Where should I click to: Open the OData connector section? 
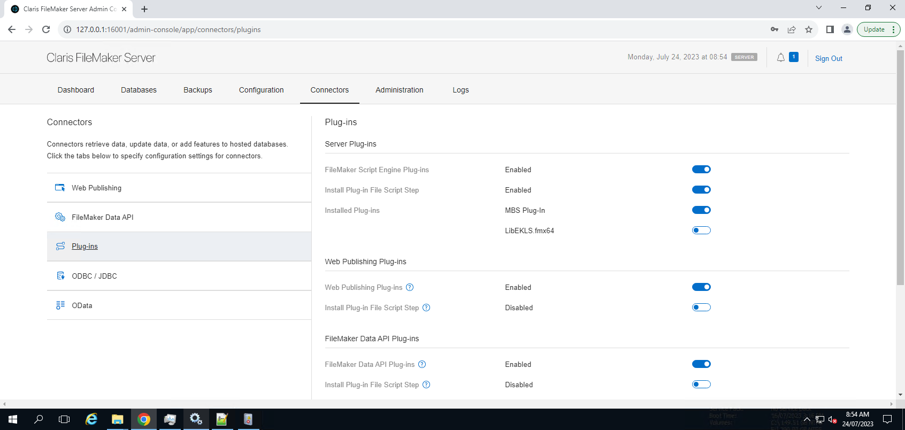[x=82, y=305]
